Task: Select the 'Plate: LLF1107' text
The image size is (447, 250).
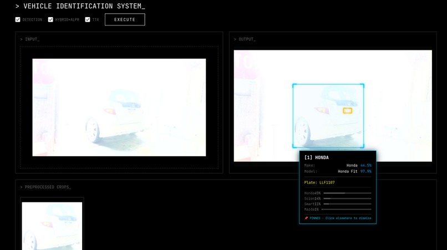Action: point(319,182)
